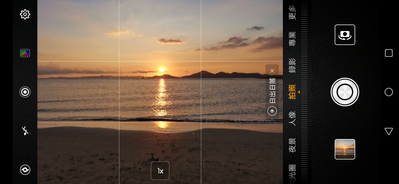Open recent apps with square icon
The image size is (399, 184).
[389, 53]
